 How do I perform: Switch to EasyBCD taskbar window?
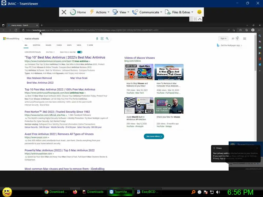click(x=148, y=192)
